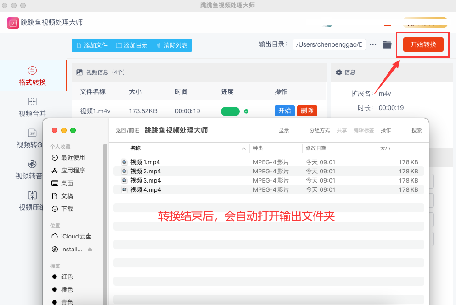Click the 视频信息 picture icon
The image size is (456, 305).
[79, 72]
